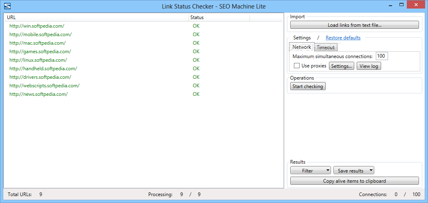Select the http://drivers.softpedia.com/ row
The image size is (428, 203).
(x=143, y=77)
